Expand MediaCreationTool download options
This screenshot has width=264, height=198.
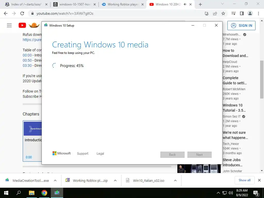click(55, 180)
